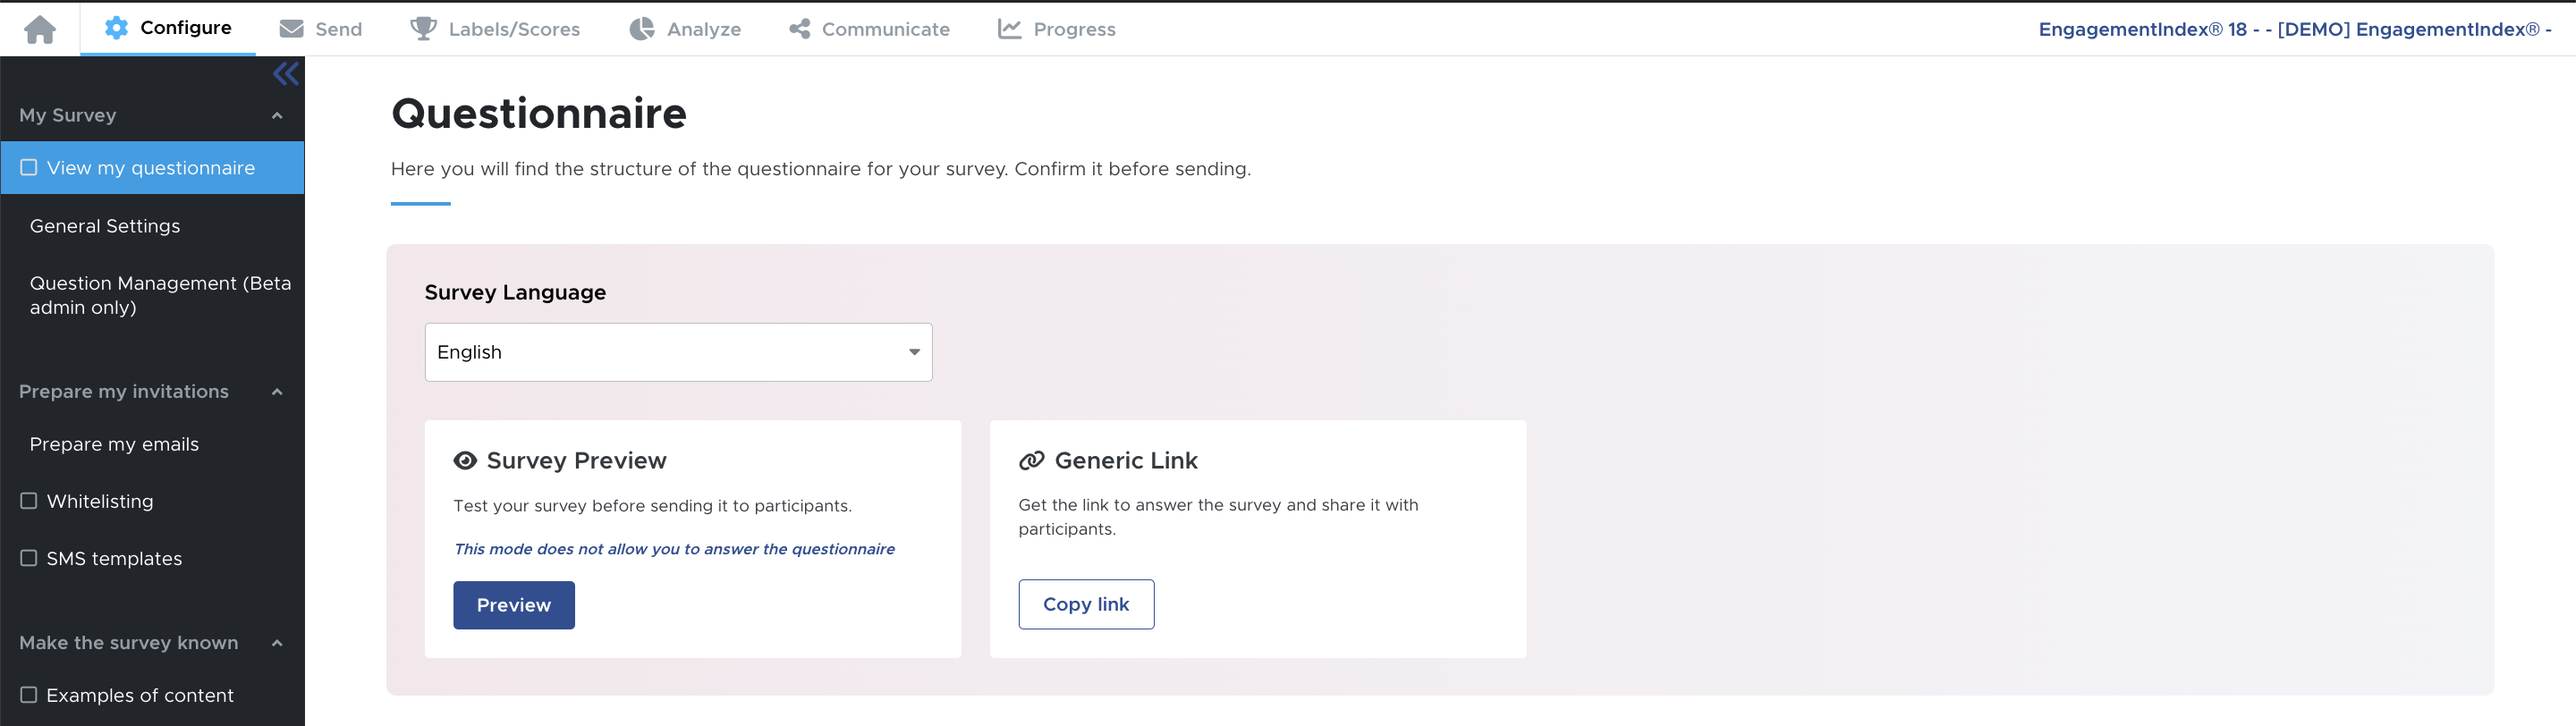Tick the SMS templates checkbox
The height and width of the screenshot is (726, 2576).
point(29,558)
